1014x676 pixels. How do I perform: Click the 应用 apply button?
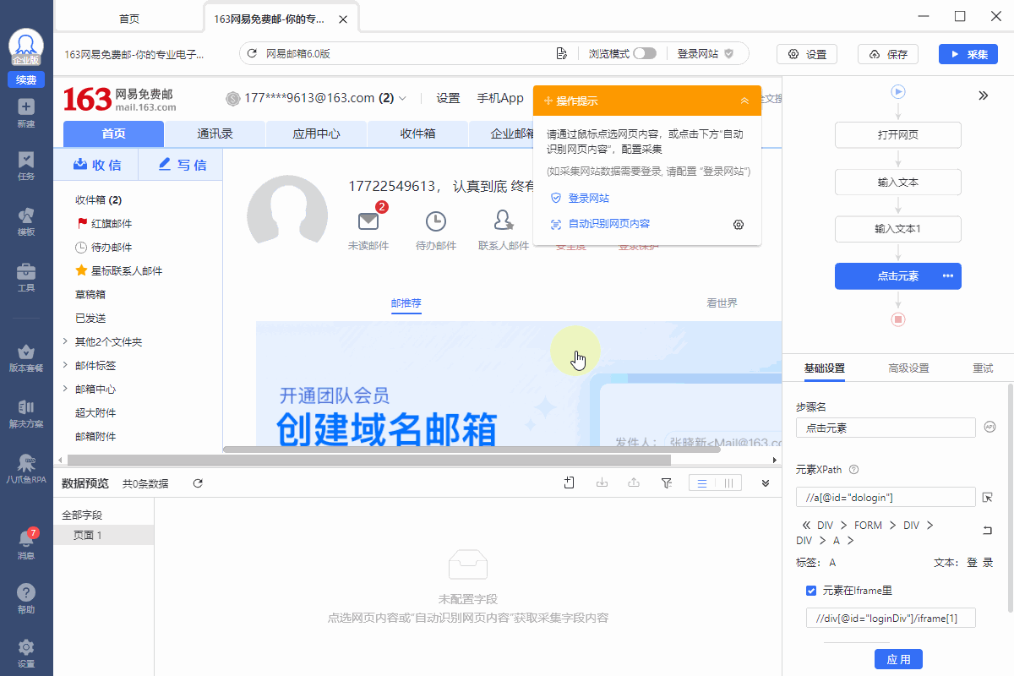point(898,659)
